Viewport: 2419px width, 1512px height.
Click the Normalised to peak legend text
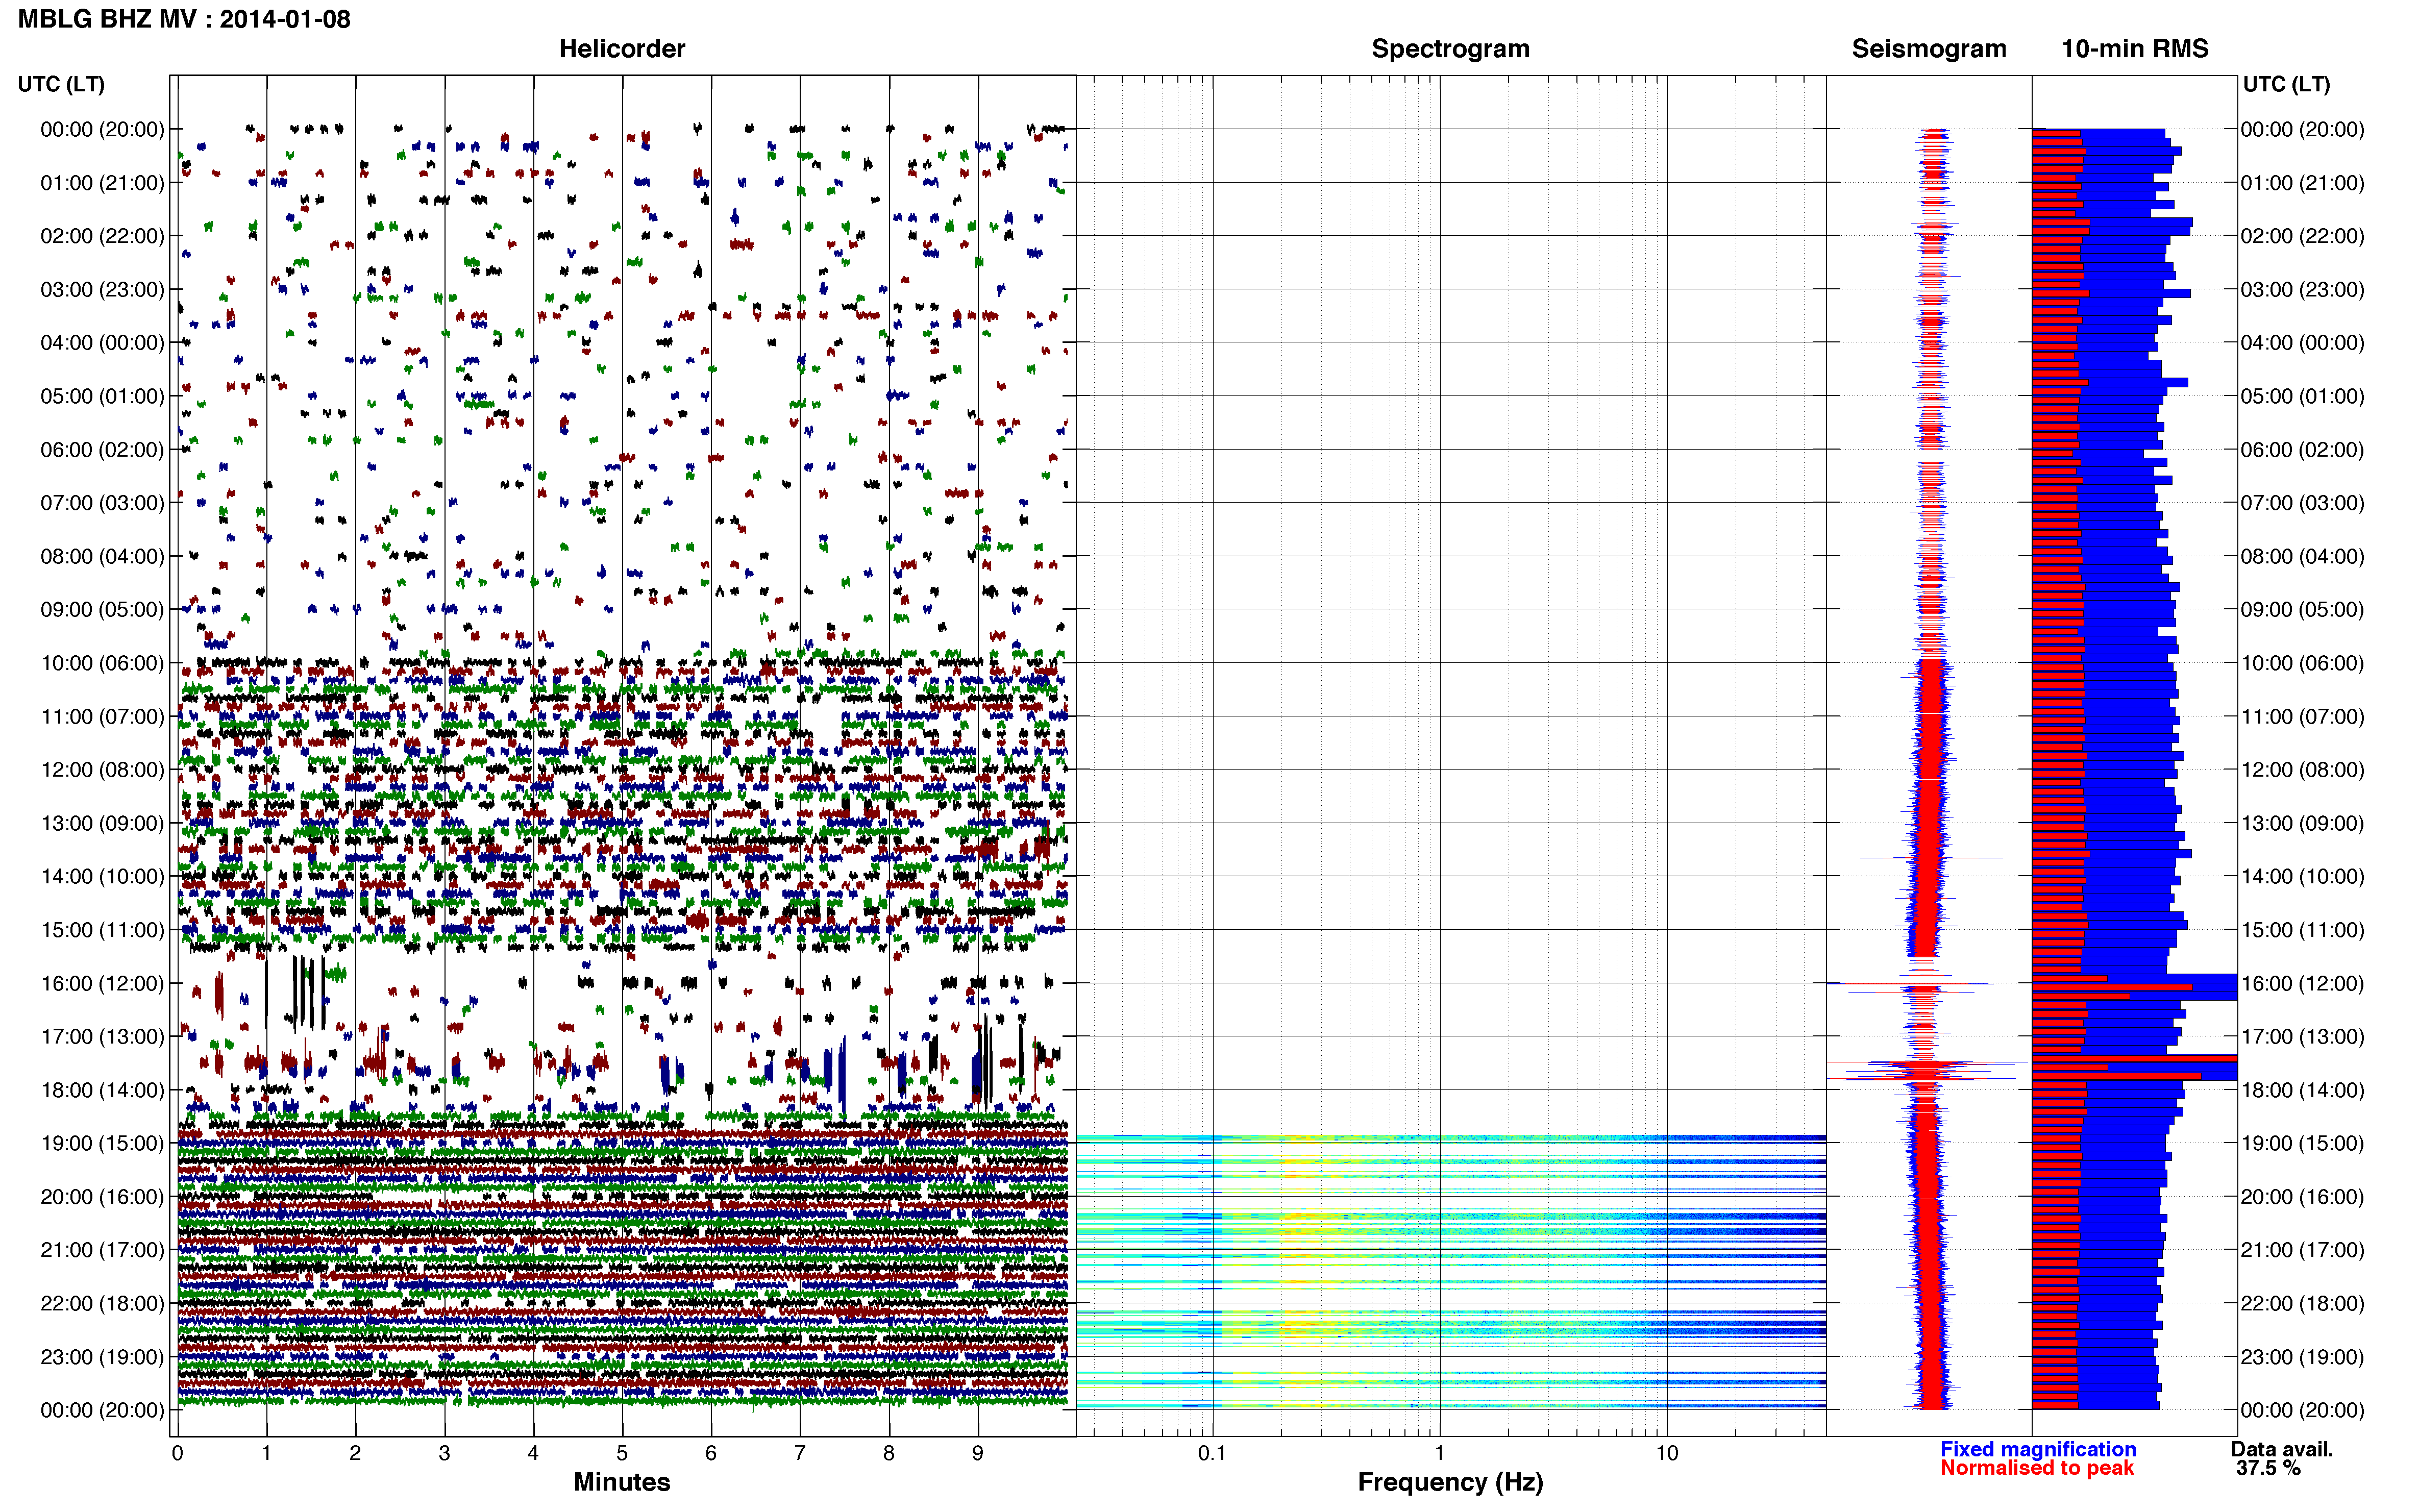pyautogui.click(x=2036, y=1468)
